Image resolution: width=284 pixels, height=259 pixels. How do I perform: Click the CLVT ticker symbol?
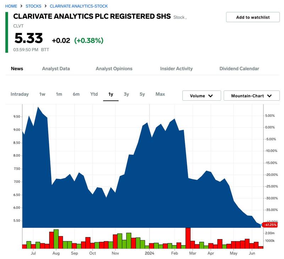tap(18, 26)
